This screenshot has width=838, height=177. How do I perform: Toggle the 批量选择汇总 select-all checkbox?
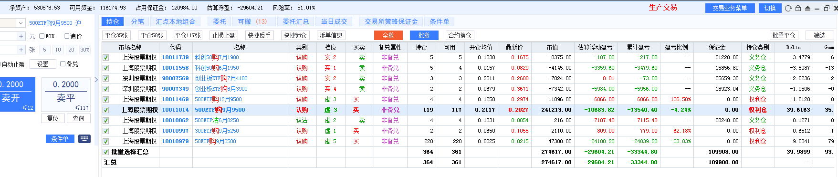coord(106,152)
